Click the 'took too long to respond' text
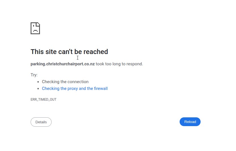The height and width of the screenshot is (151, 236). [x=119, y=64]
